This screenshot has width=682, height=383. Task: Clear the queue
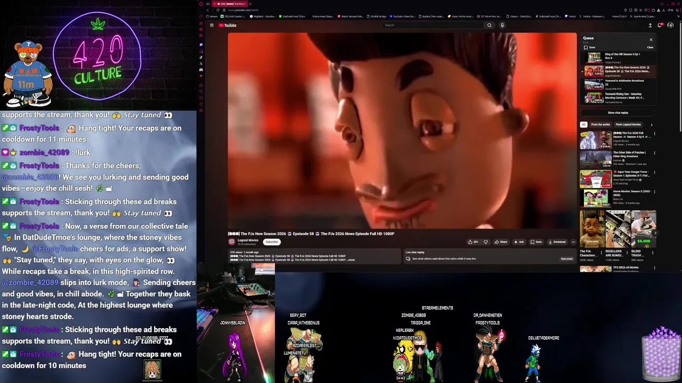[x=650, y=47]
